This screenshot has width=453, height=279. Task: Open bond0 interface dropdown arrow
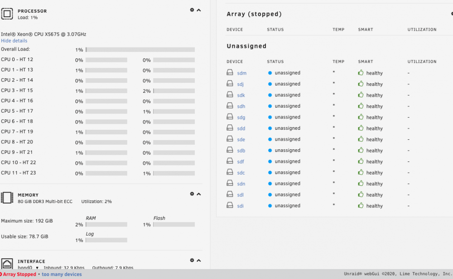click(x=37, y=268)
